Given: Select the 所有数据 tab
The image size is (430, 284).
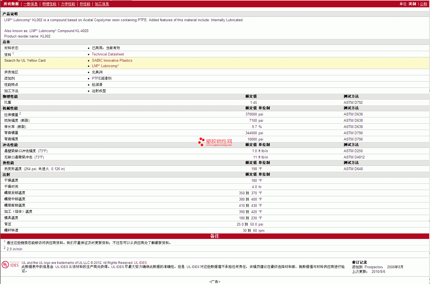Looking at the screenshot, I should [x=11, y=4].
